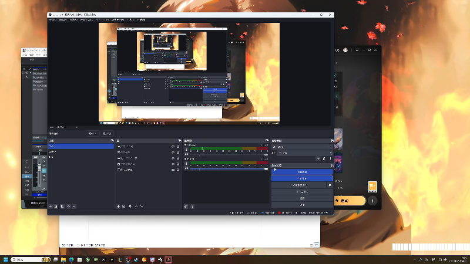Open the first menu in OBS menu bar
This screenshot has height=264, width=470.
pyautogui.click(x=53, y=20)
